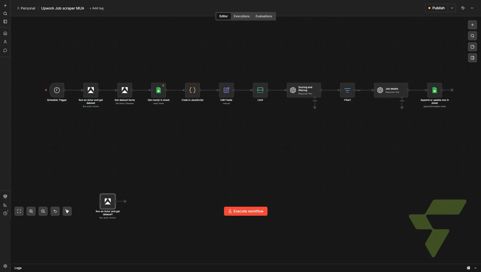Screen dimensions: 481x272
Task: Open settings gear in the sidebar
Action: pos(5,266)
